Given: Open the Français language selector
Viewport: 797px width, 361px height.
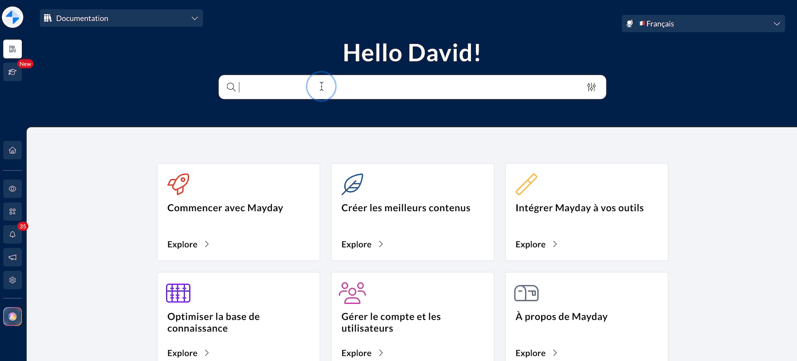Looking at the screenshot, I should (x=703, y=24).
